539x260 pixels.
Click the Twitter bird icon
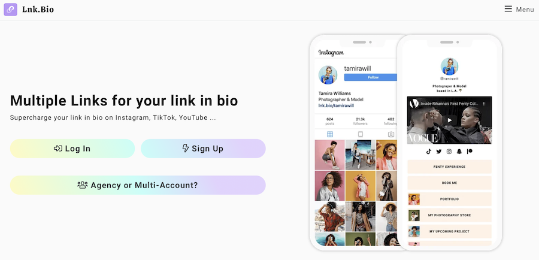click(x=438, y=152)
